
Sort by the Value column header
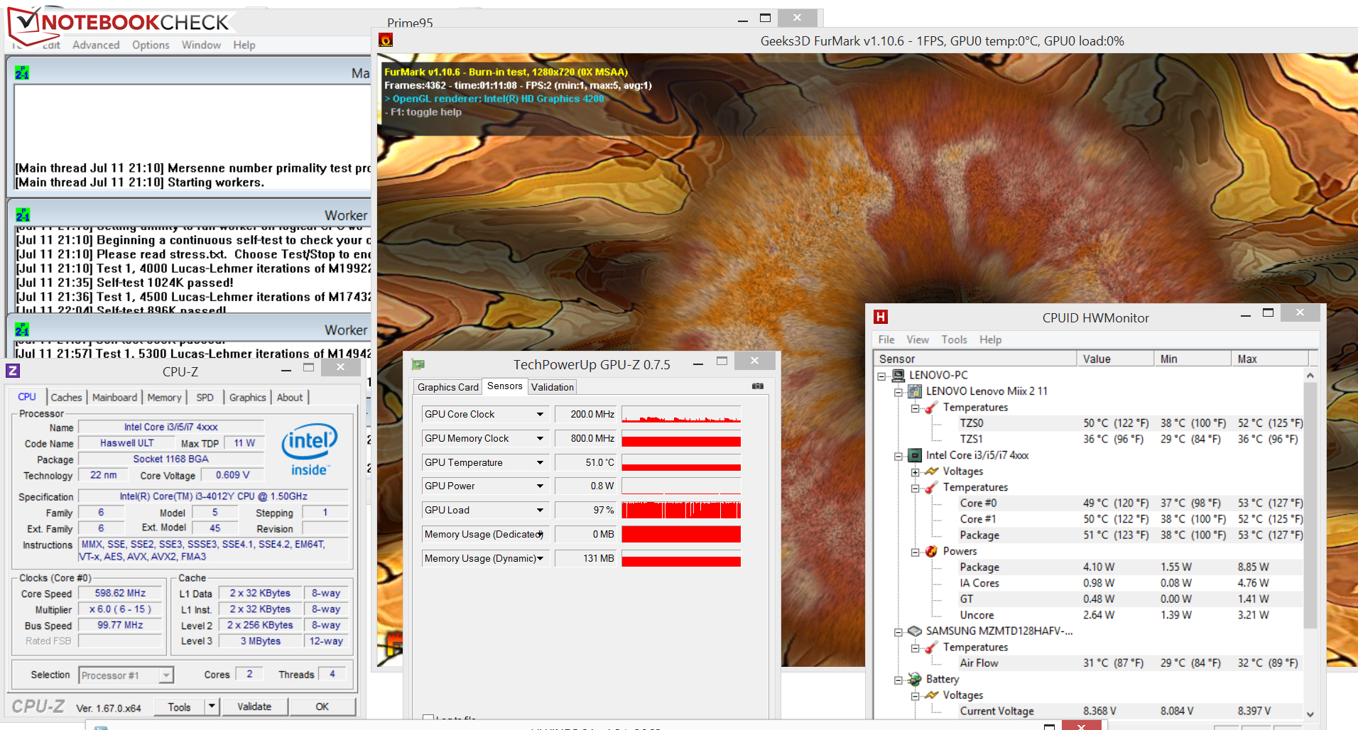1115,359
